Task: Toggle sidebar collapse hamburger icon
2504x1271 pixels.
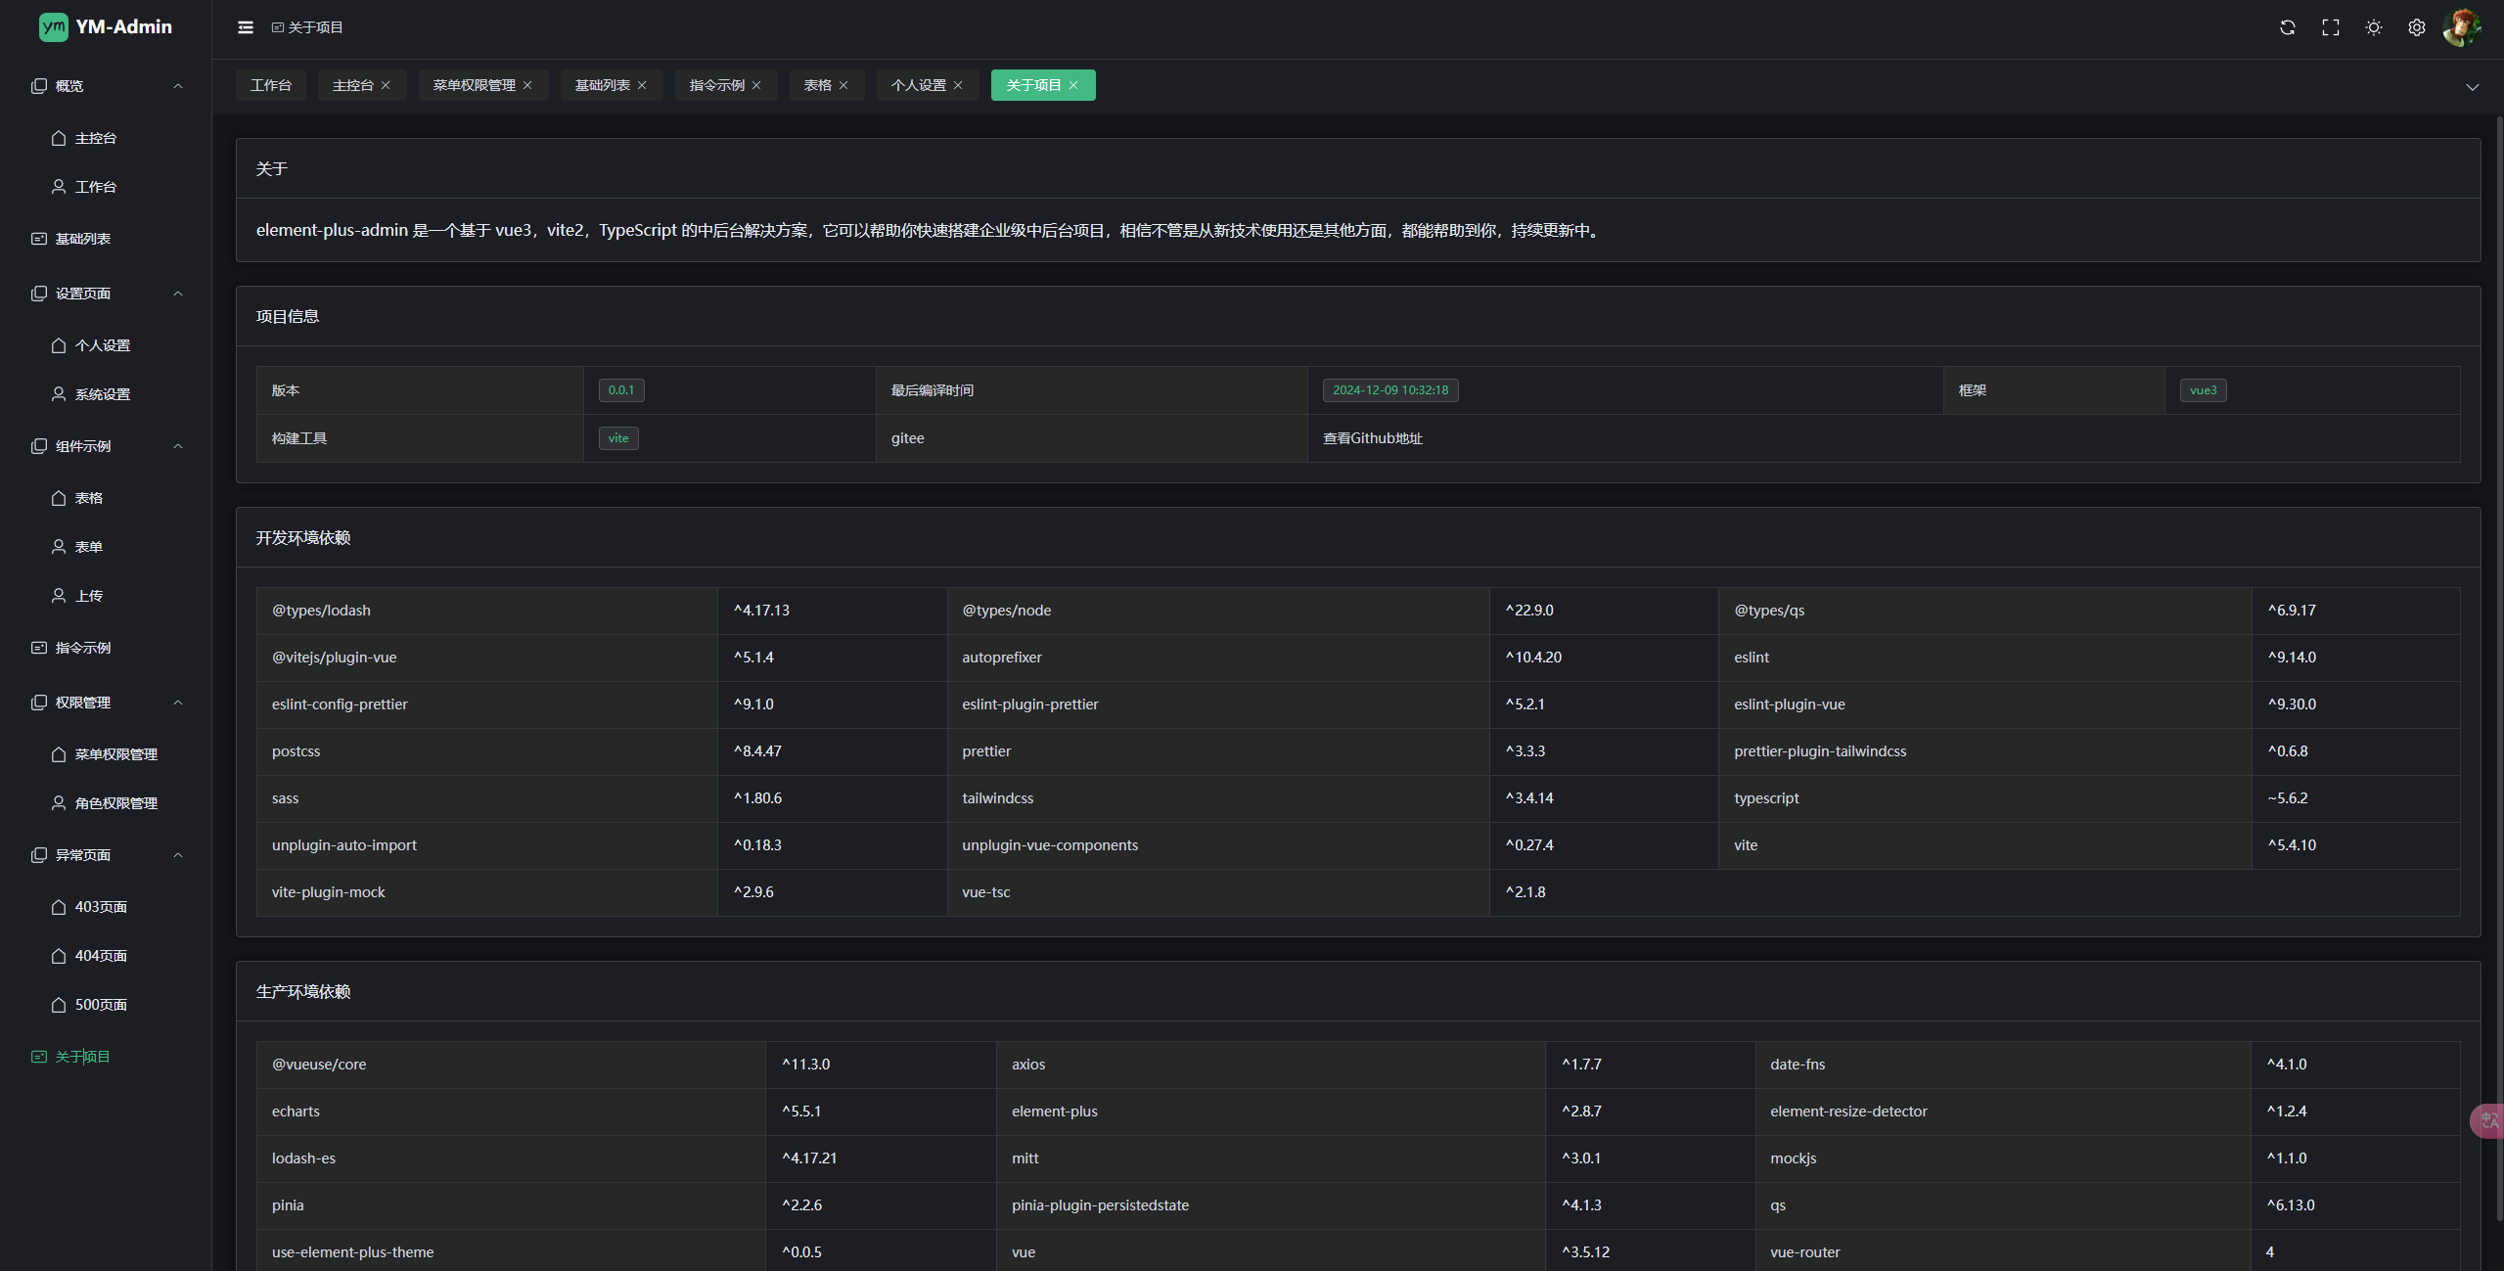Action: coord(246,27)
